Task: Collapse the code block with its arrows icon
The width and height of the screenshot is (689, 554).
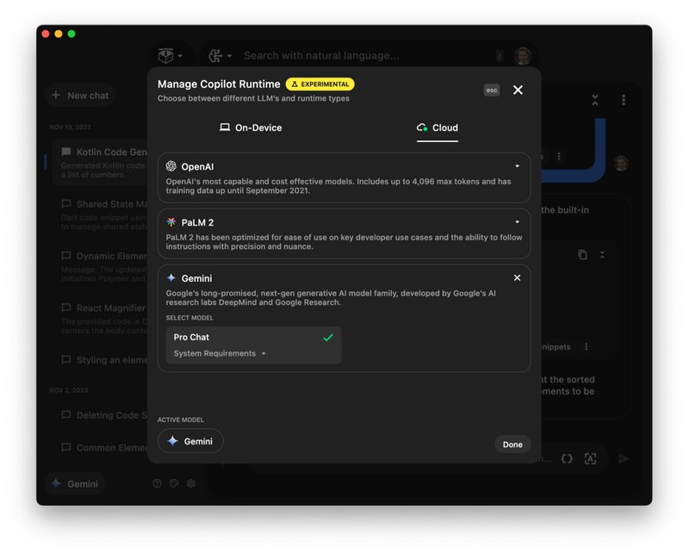Action: click(602, 254)
